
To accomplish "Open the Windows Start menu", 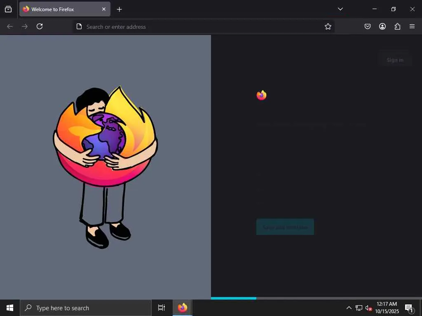I will tap(10, 308).
